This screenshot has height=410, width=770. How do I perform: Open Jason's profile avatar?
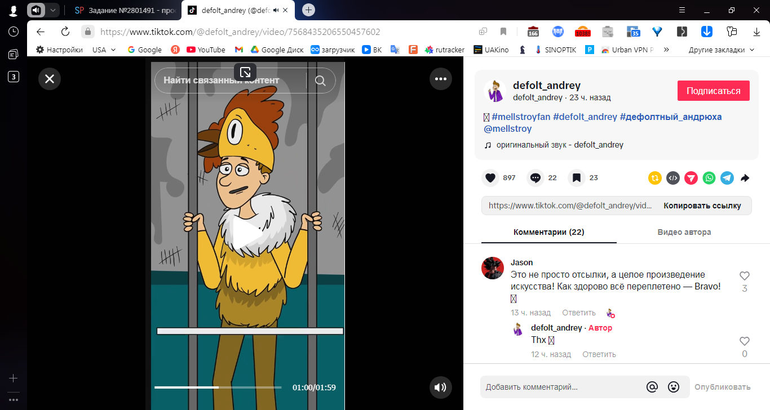tap(493, 268)
